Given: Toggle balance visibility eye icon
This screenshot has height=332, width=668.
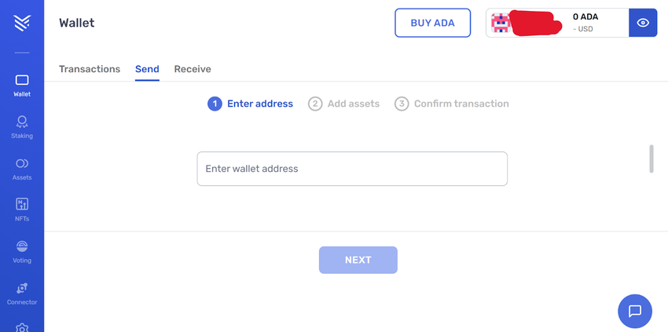Looking at the screenshot, I should pyautogui.click(x=643, y=23).
